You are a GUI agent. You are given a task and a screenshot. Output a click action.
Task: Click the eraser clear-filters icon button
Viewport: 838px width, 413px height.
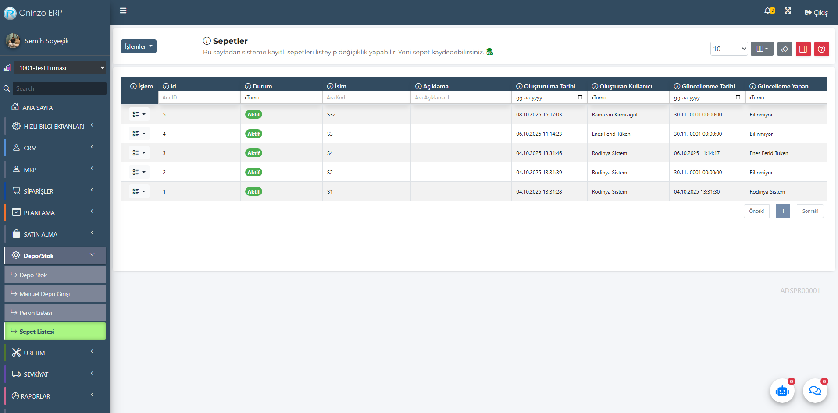[785, 49]
